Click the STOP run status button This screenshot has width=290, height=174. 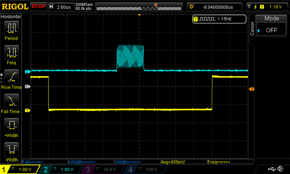click(39, 6)
